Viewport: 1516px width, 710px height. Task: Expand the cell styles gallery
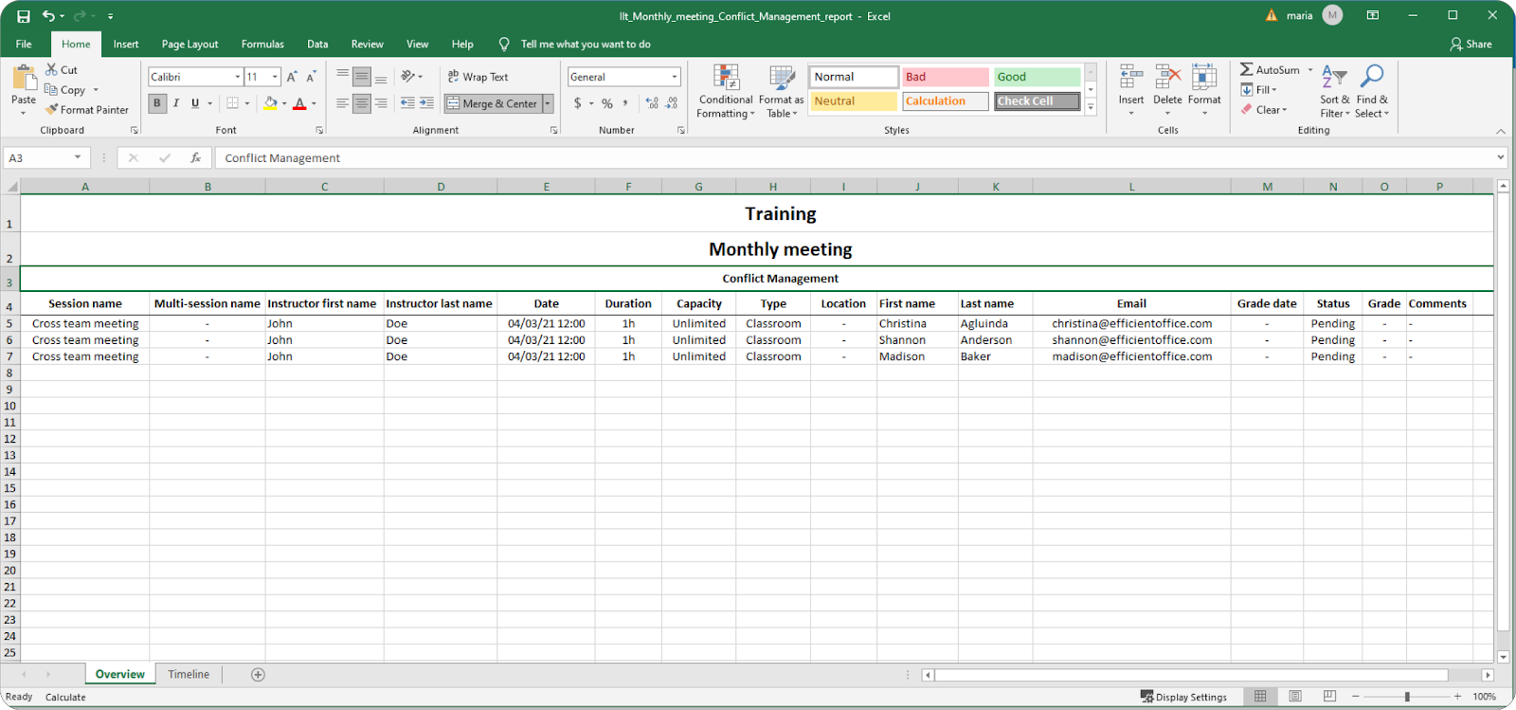[1091, 107]
